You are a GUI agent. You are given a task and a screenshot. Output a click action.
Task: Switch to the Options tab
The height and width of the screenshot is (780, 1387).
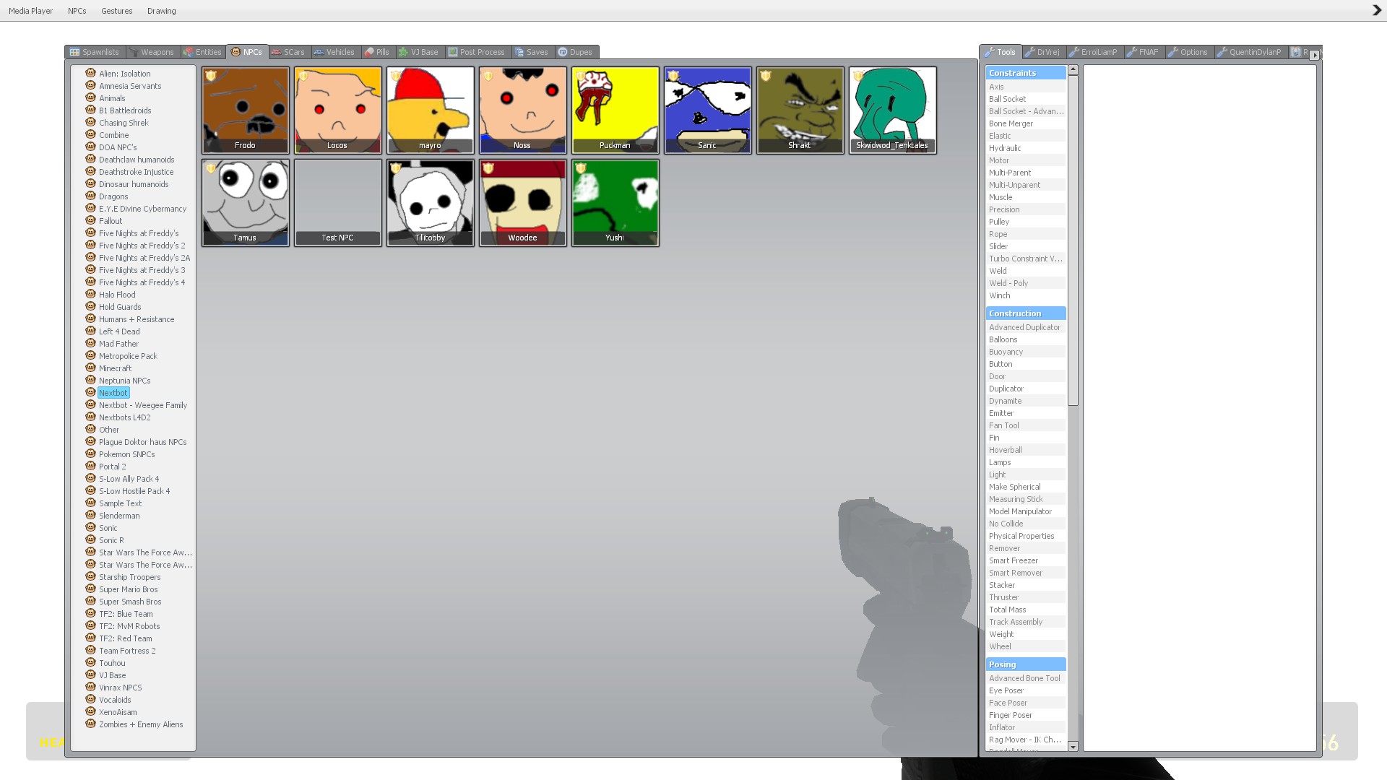pos(1188,52)
